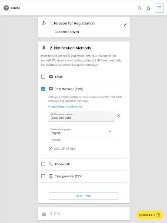
Task: Click the Teletypewriter device icon
Action: pyautogui.click(x=51, y=176)
